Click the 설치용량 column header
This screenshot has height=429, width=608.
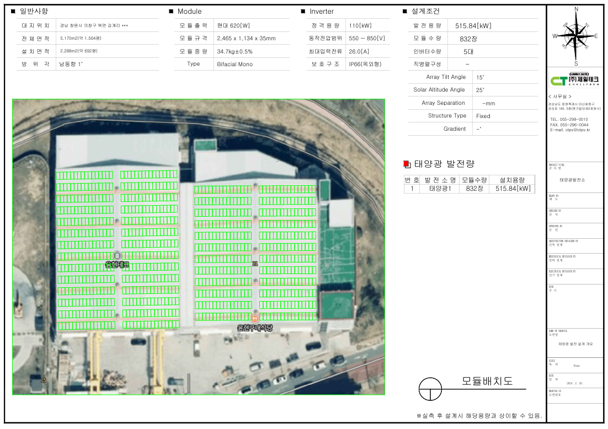(x=513, y=180)
